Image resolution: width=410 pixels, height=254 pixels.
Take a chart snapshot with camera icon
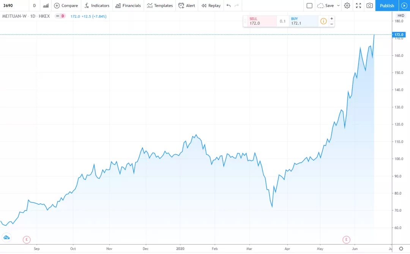[369, 5]
